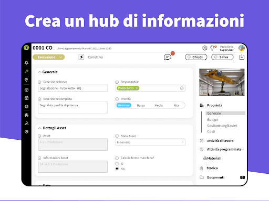Select Gestione degli asset item
The width and height of the screenshot is (269, 201).
click(222, 126)
